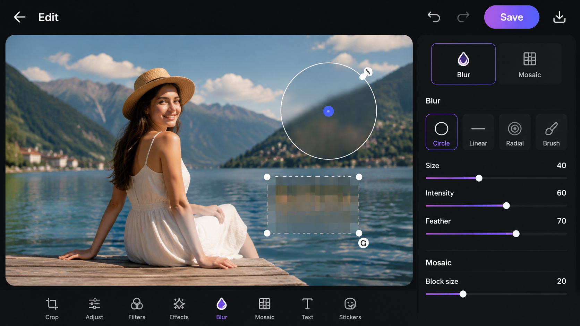Choose the Brush blur mode
Image resolution: width=580 pixels, height=326 pixels.
coord(551,132)
